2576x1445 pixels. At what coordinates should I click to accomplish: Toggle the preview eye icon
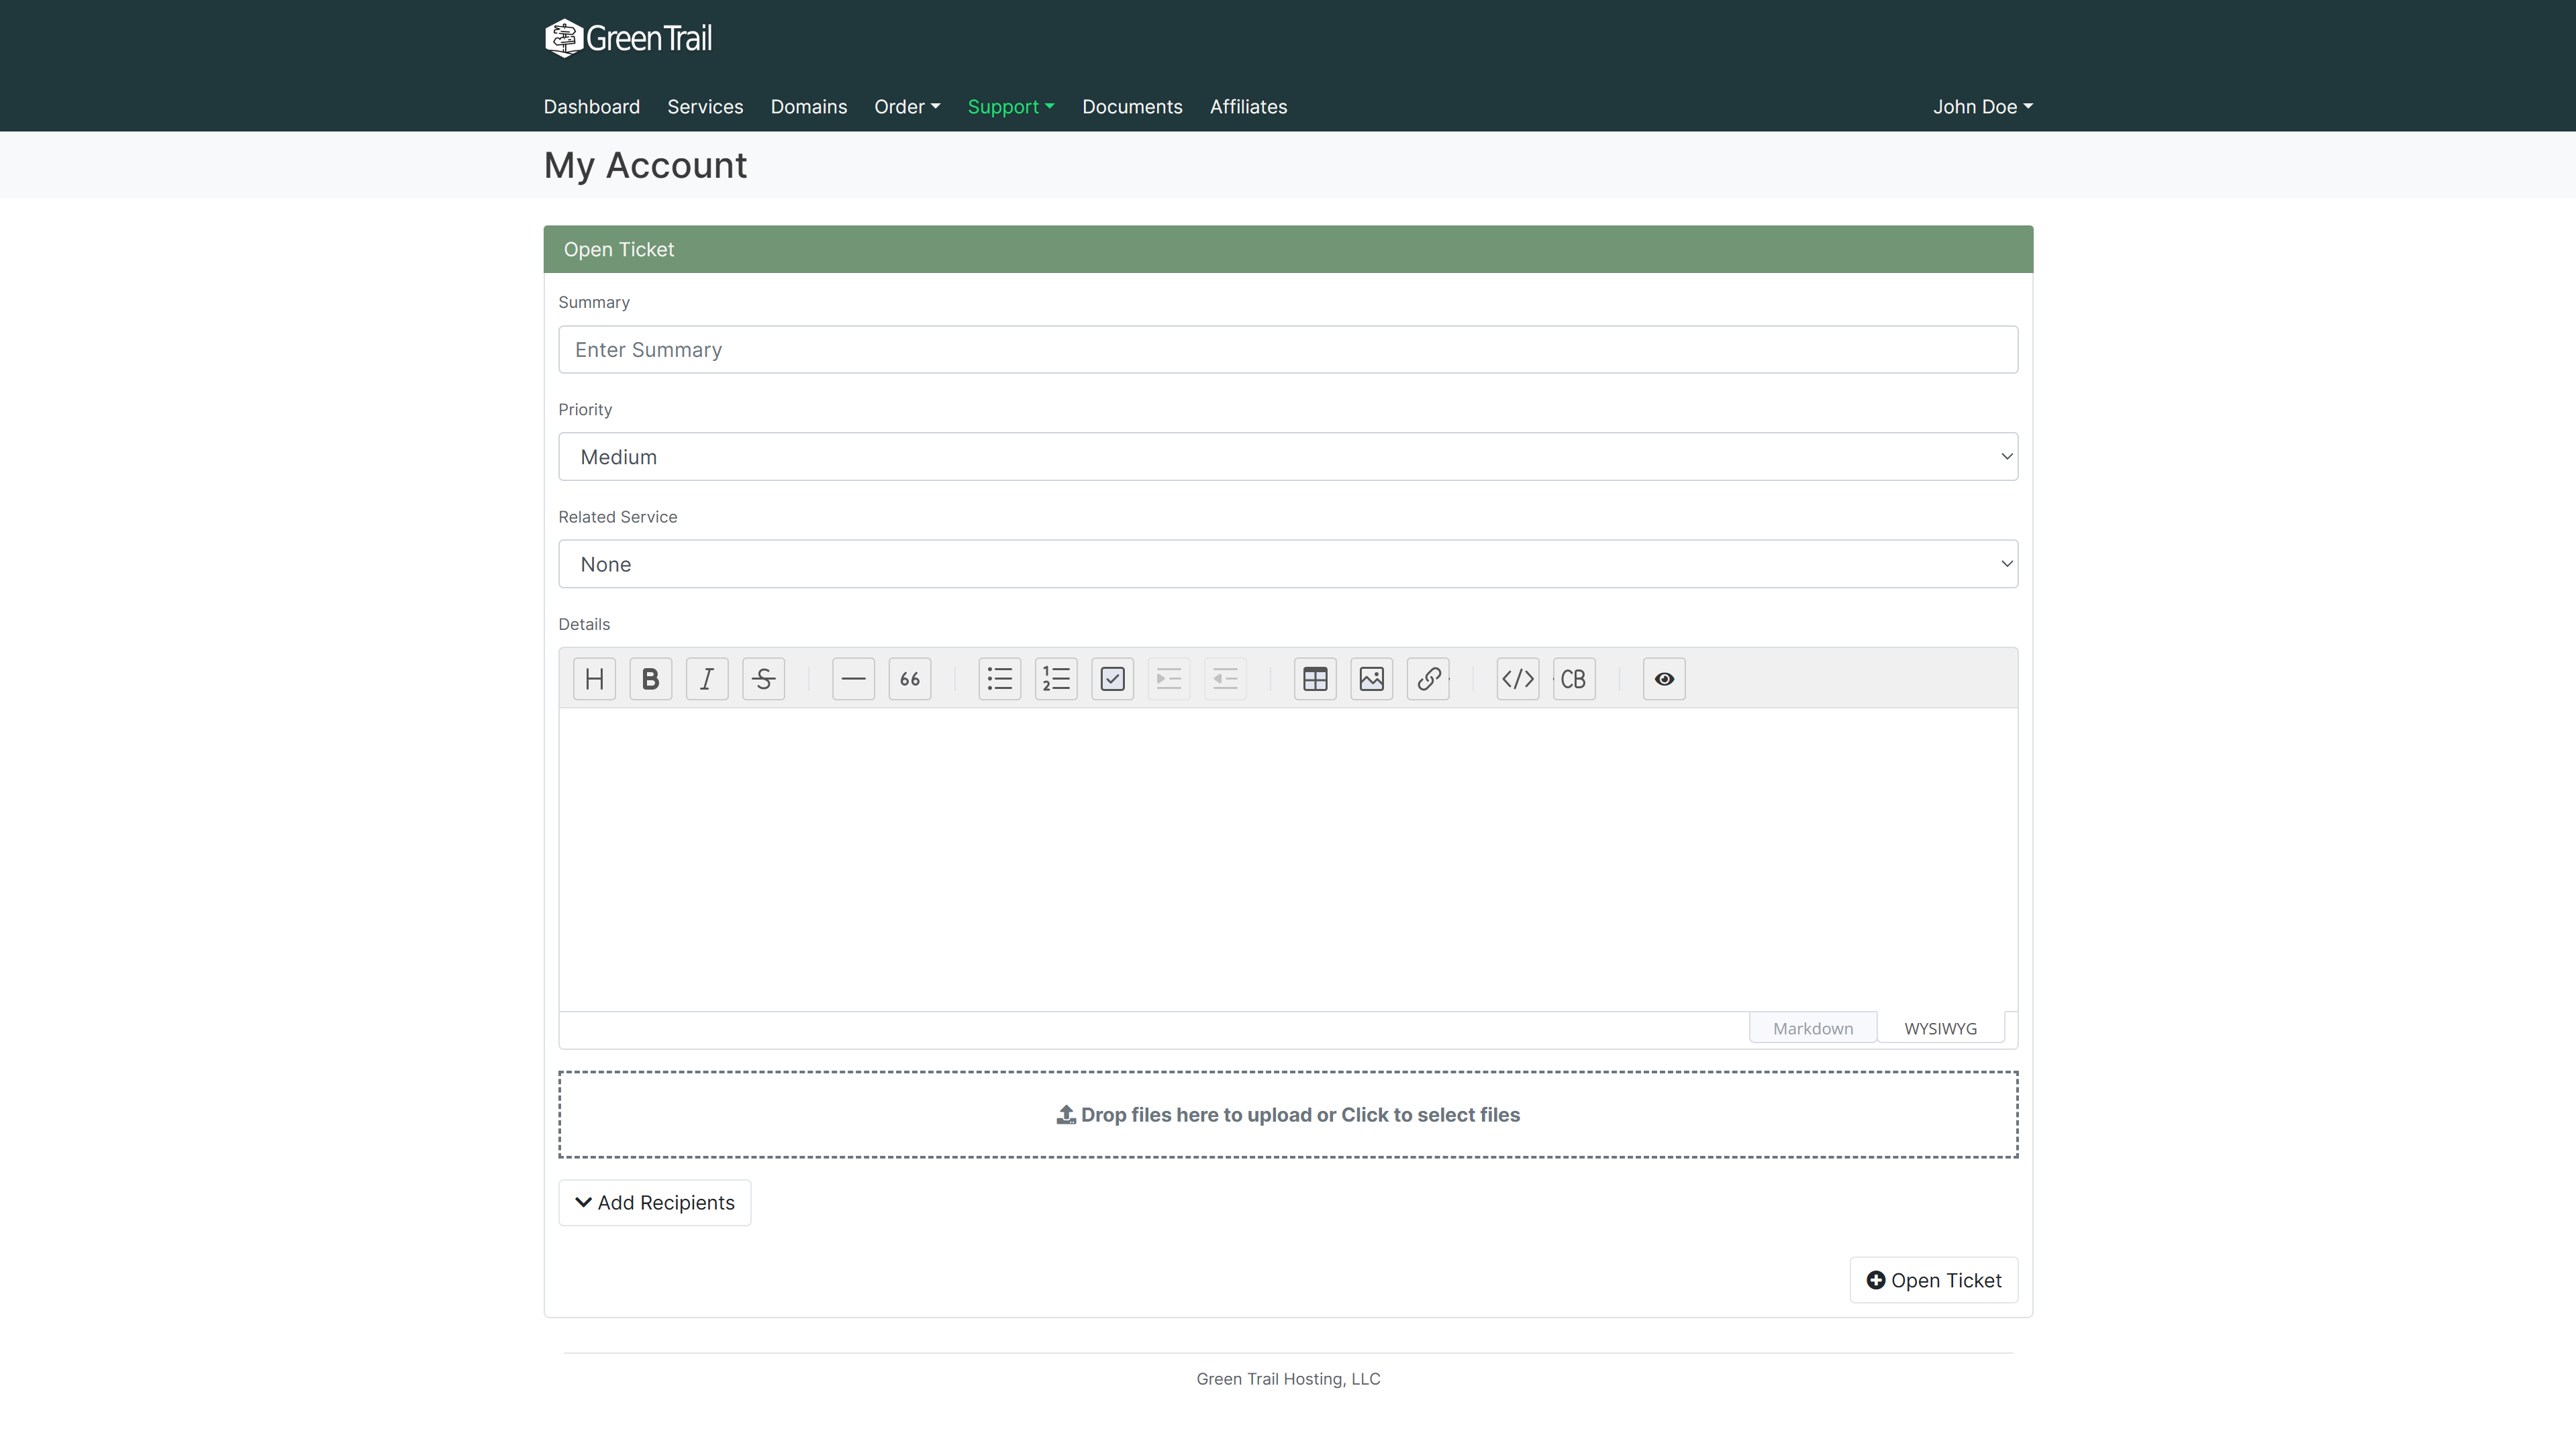[1664, 680]
